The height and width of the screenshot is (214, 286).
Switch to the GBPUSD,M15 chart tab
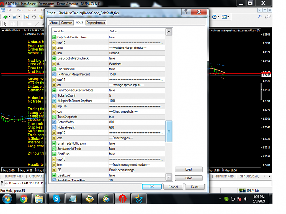click(225, 177)
